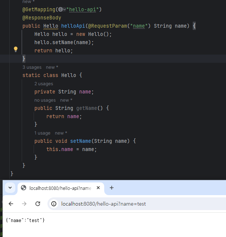Click the "return hello;" statement
This screenshot has width=226, height=237.
point(54,50)
